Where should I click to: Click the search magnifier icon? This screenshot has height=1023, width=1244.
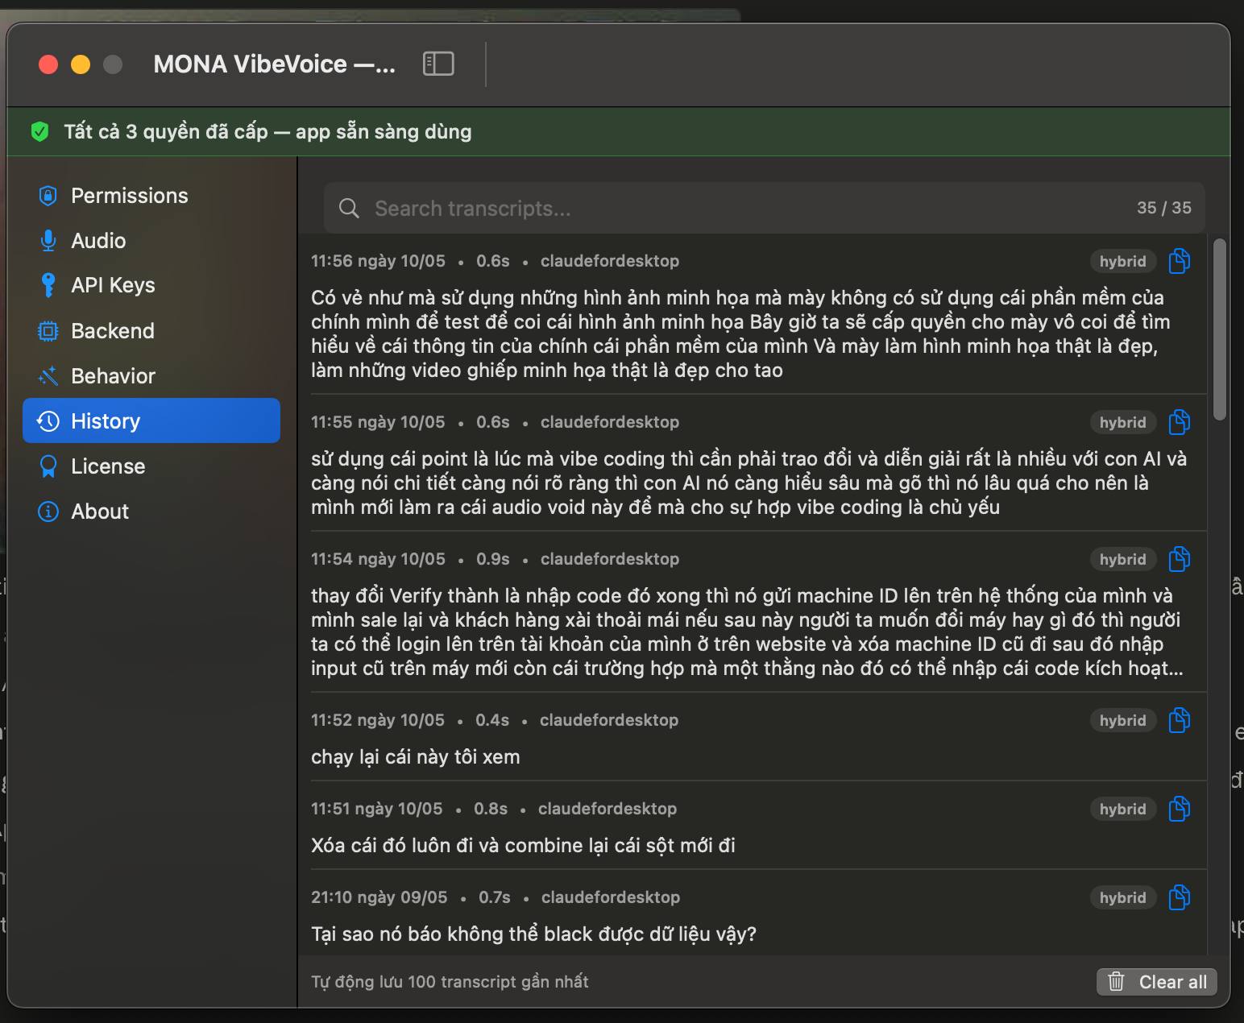(x=349, y=208)
